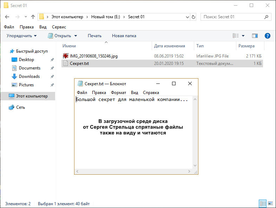Click the 'Открыть' toolbar button
Viewport: 276px width, 208px height.
pos(59,36)
